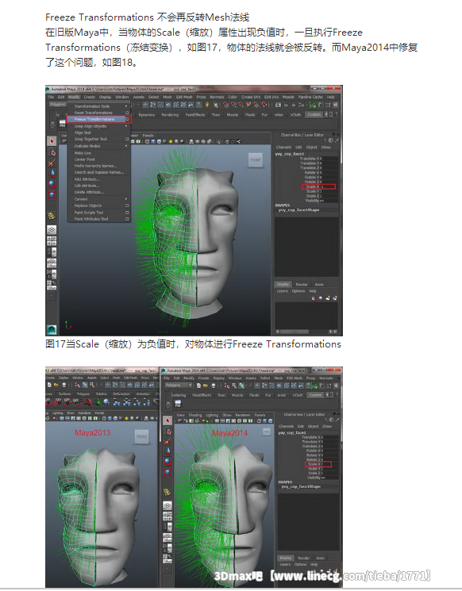Viewport: 462px width, 591px height.
Task: Switch to Dynamics shelf tab in first Maya screenshot
Action: [147, 114]
